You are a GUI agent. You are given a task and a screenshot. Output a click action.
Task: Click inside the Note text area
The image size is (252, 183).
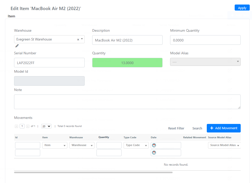tap(127, 102)
